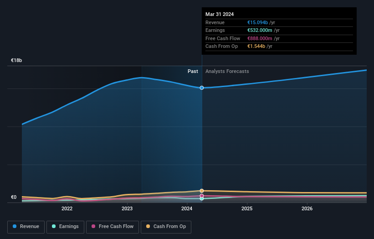Click the Mar 31 2024 tooltip date

pyautogui.click(x=220, y=14)
